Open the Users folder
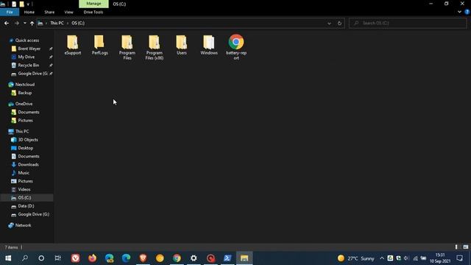The image size is (471, 265). coord(182,45)
